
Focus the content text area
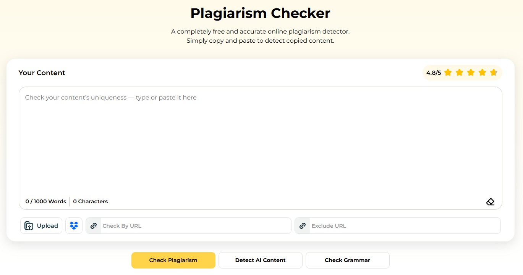click(260, 145)
